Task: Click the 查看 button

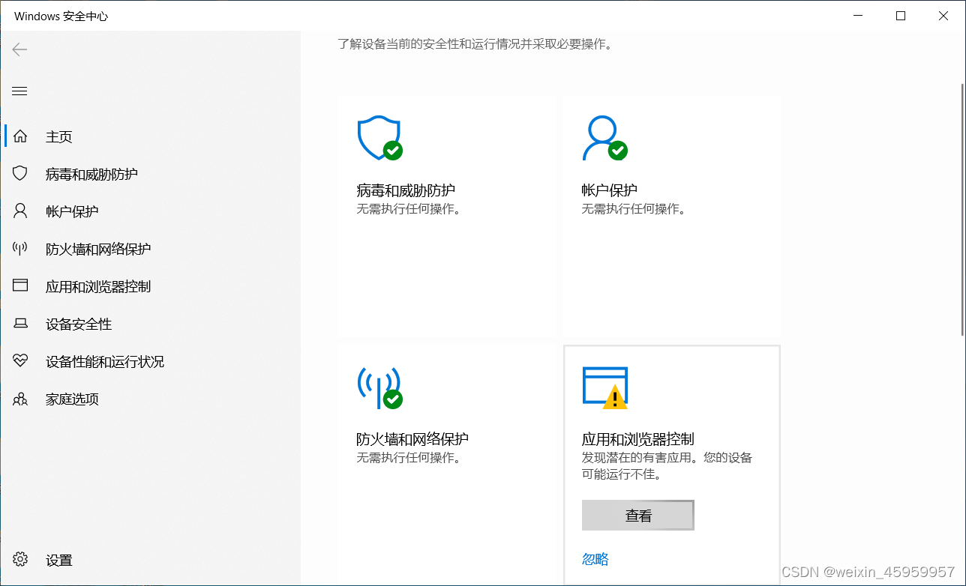Action: tap(638, 516)
